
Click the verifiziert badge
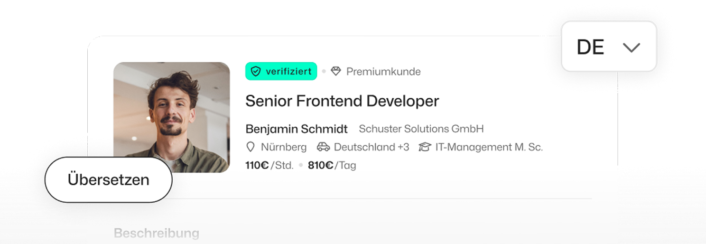[x=281, y=72]
